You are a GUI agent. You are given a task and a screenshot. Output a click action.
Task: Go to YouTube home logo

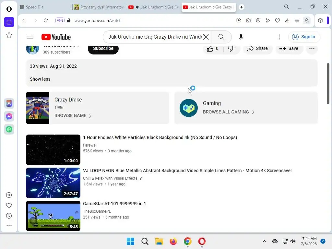(56, 37)
